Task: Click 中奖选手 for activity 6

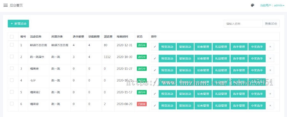Action: coord(257,106)
